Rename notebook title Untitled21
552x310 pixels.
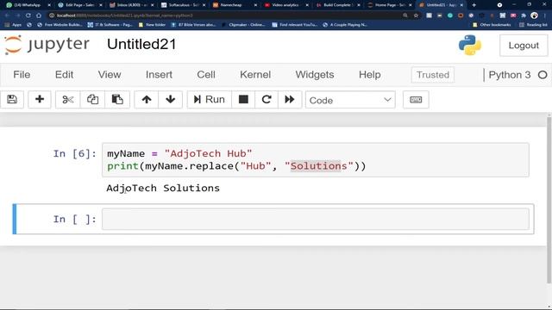point(141,44)
